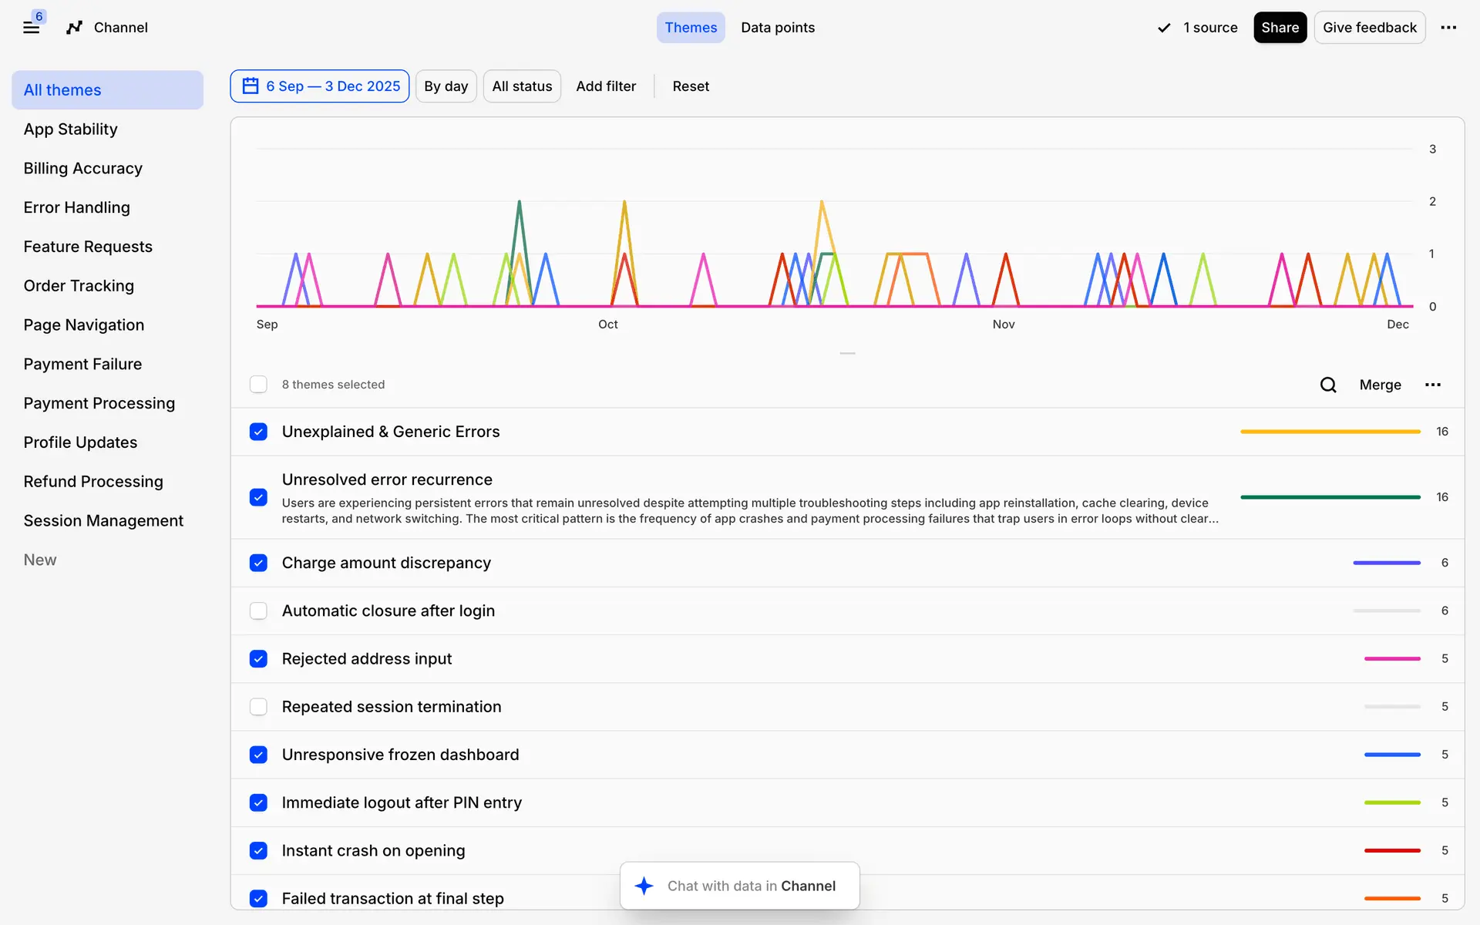Click the Channel logo icon
Image resolution: width=1480 pixels, height=925 pixels.
pyautogui.click(x=74, y=28)
